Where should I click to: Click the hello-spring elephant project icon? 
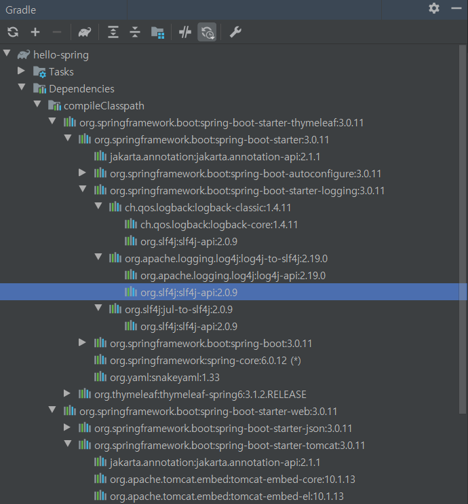[24, 55]
